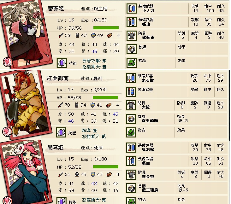Viewport: 231px width, 204px height.
Task: Click 薔薇姬's reserve weapon icon
Action: [x=131, y=22]
